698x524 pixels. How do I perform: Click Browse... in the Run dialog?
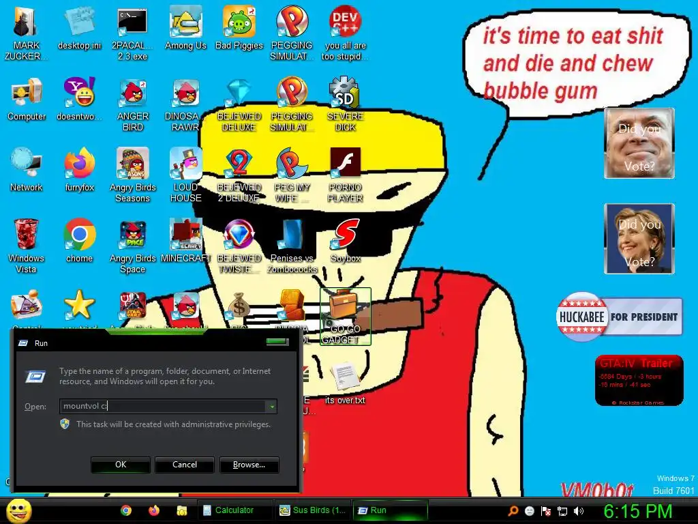click(x=249, y=464)
